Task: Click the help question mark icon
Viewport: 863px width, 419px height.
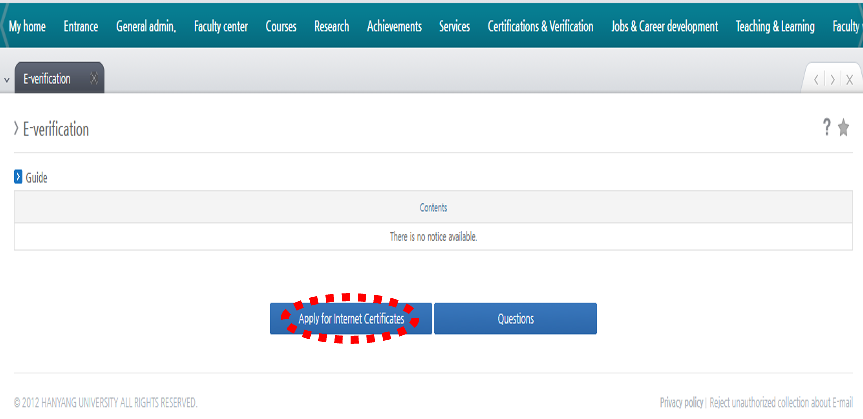Action: [x=827, y=127]
